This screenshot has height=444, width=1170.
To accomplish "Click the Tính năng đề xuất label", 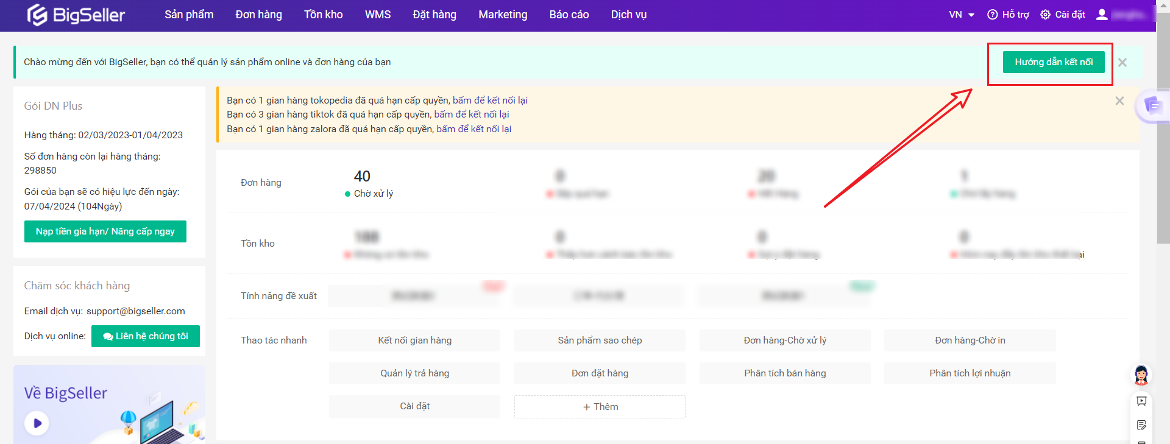I will [278, 296].
